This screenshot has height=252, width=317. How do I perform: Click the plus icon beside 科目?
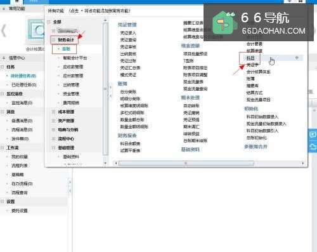tap(297, 58)
